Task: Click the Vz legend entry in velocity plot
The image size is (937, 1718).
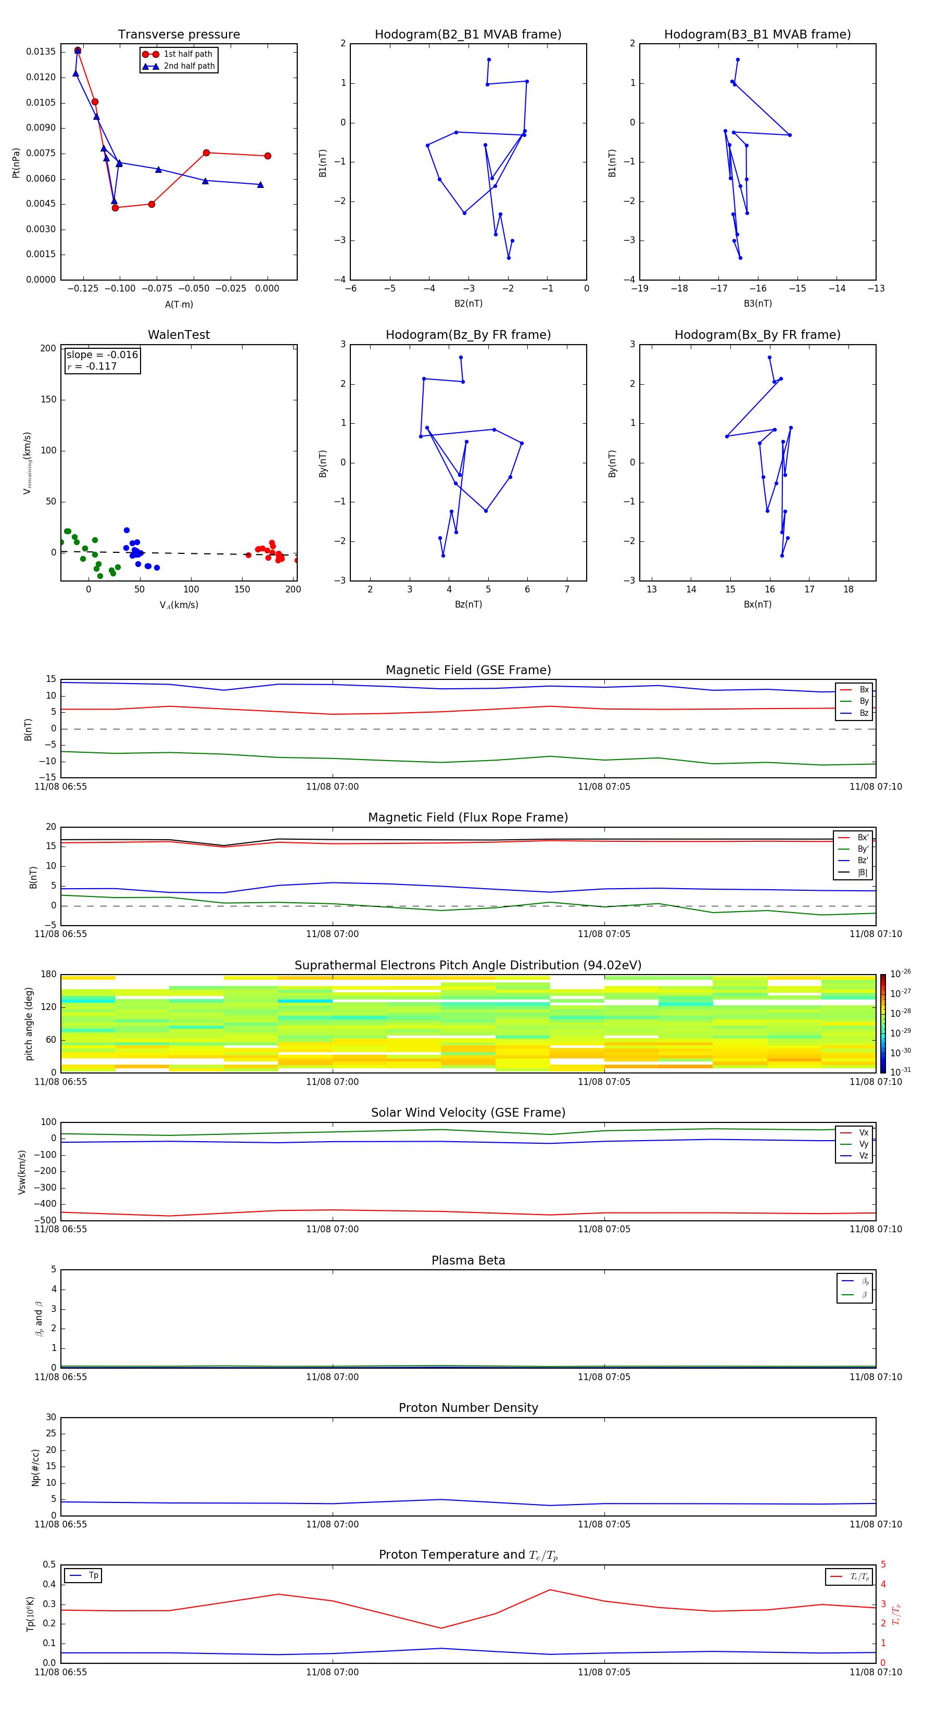Action: [x=854, y=1156]
